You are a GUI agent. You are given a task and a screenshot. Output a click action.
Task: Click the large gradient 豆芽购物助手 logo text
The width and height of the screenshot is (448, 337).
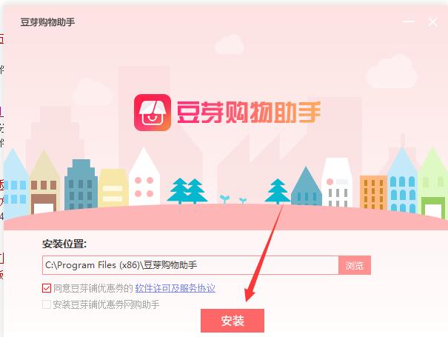click(x=248, y=113)
